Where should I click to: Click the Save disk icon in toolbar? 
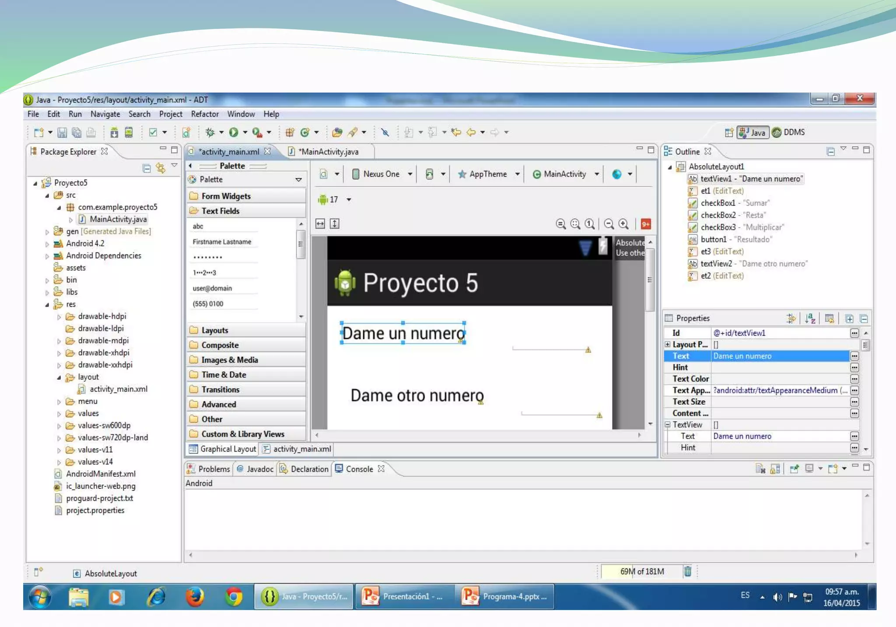(x=62, y=132)
